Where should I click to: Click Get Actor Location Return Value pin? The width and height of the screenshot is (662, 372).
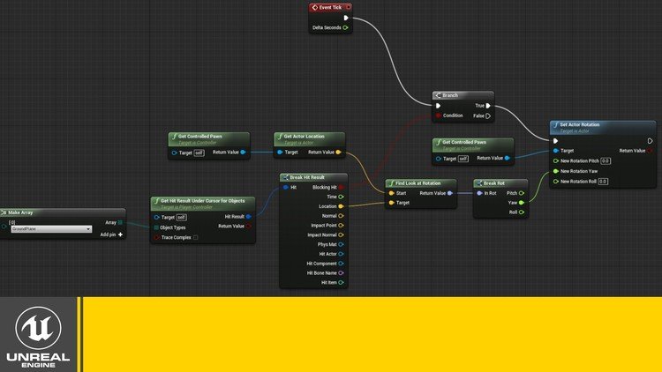point(338,153)
